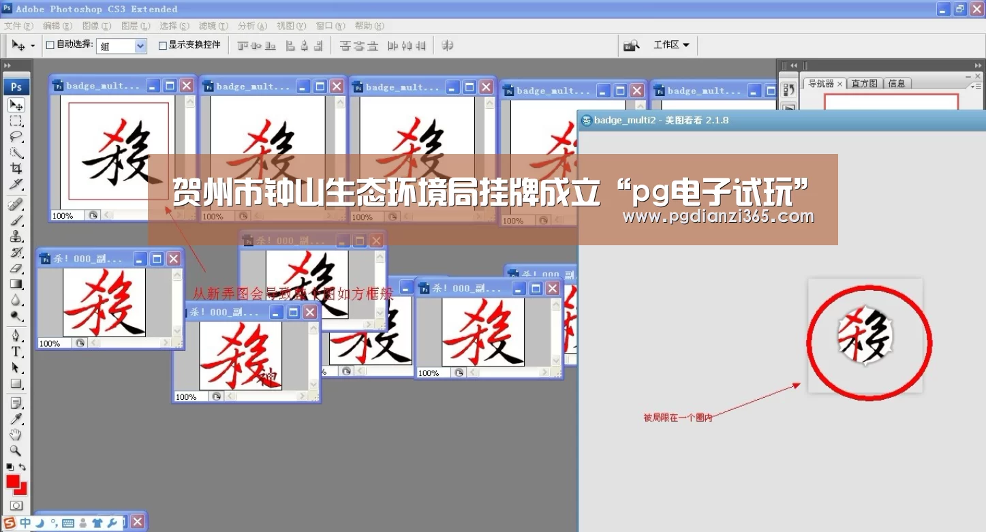Viewport: 986px width, 532px height.
Task: Open the 工作区 workspace dropdown
Action: click(x=671, y=45)
